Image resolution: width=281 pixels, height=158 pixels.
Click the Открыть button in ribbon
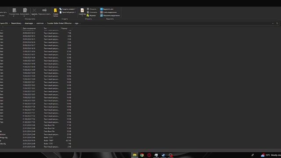(x=92, y=9)
